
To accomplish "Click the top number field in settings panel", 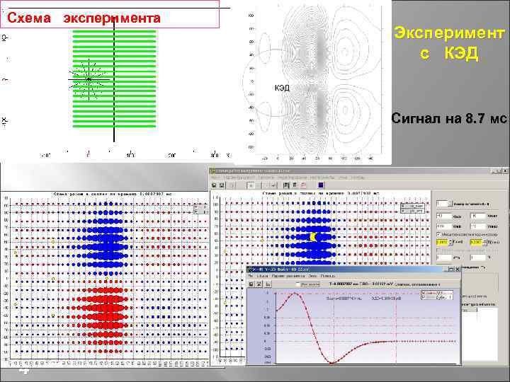I will (442, 204).
